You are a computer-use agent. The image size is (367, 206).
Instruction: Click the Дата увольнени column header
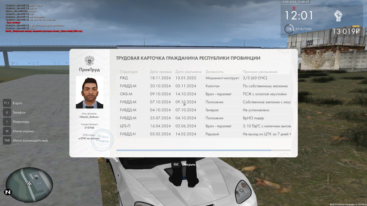pos(188,72)
